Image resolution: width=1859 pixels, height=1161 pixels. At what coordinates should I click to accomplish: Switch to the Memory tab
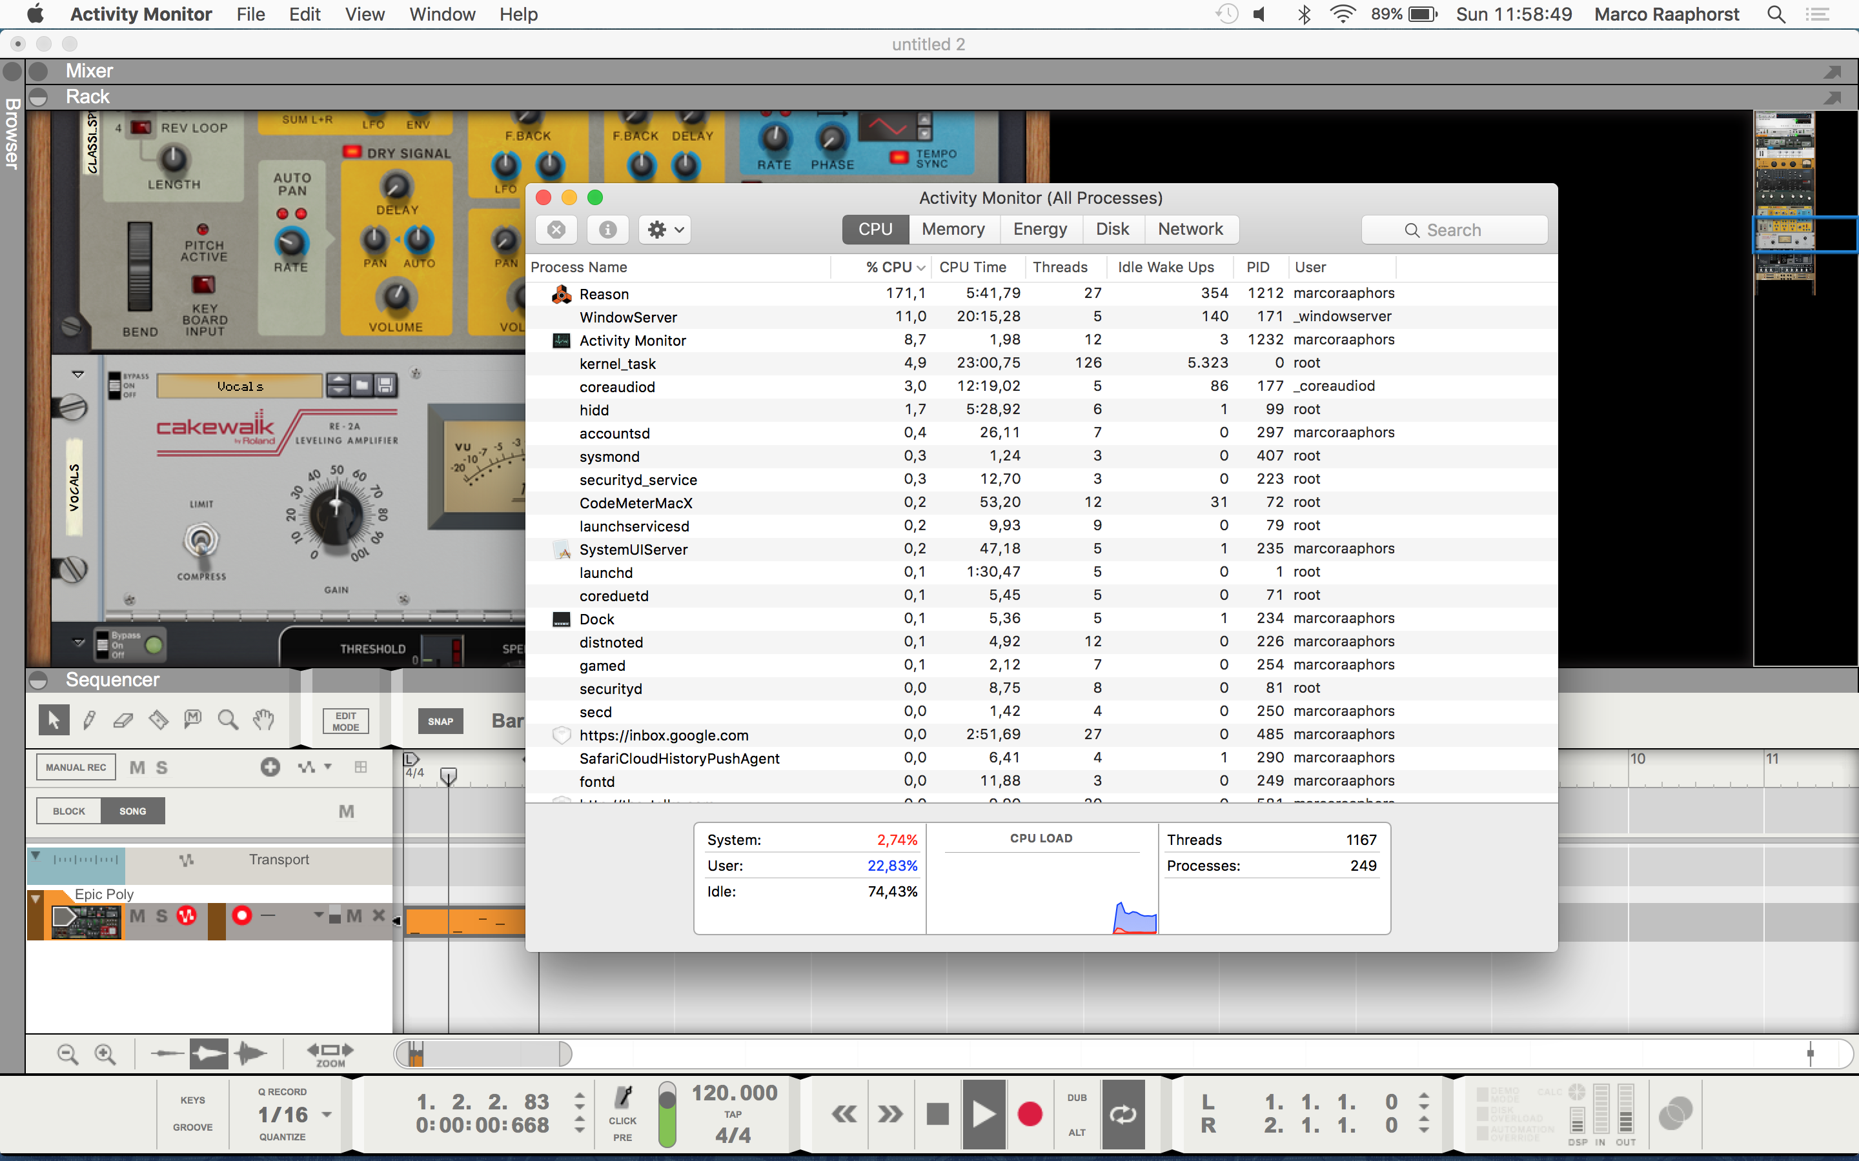pyautogui.click(x=953, y=229)
